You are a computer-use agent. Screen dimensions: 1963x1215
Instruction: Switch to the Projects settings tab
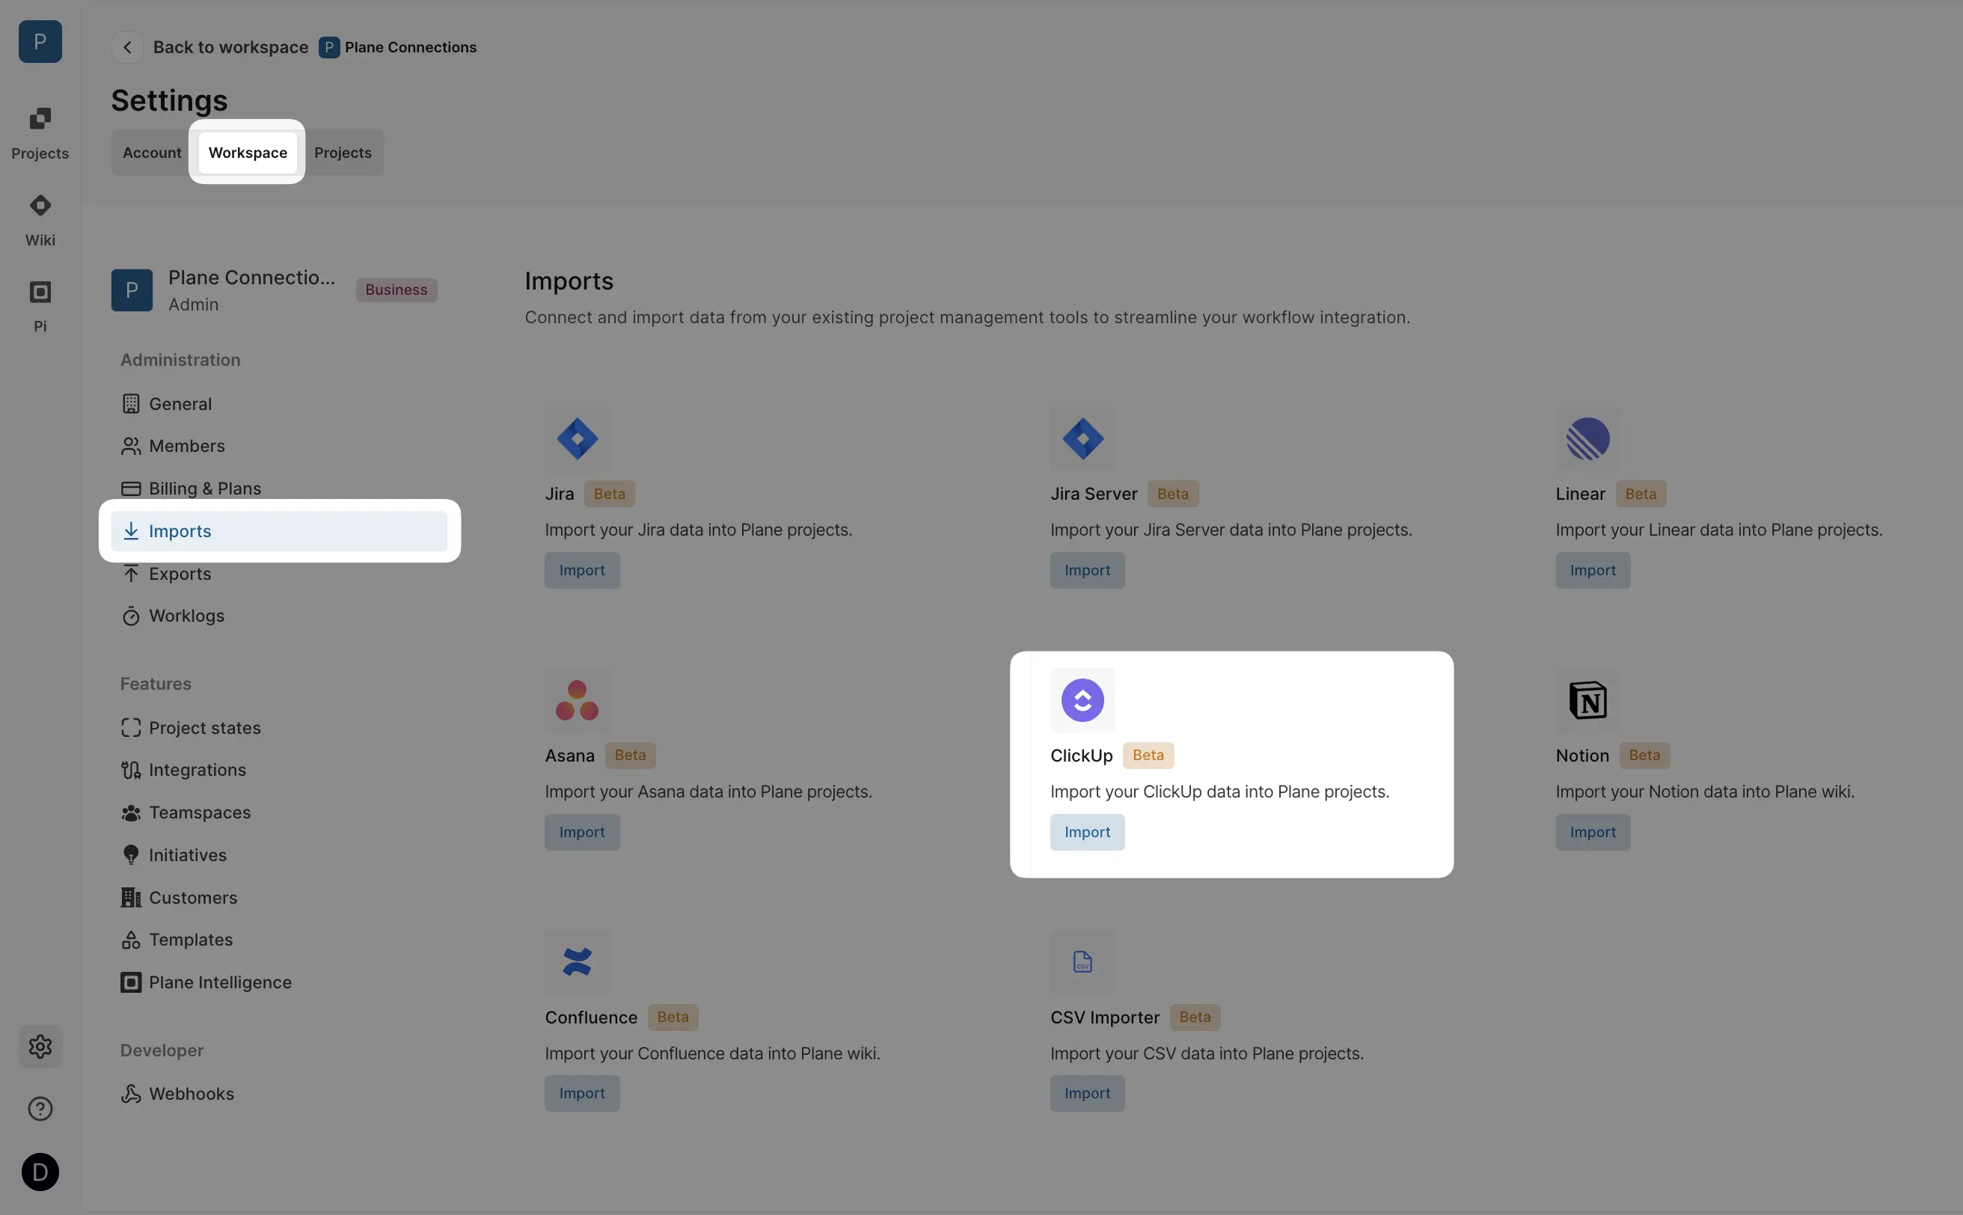click(343, 153)
